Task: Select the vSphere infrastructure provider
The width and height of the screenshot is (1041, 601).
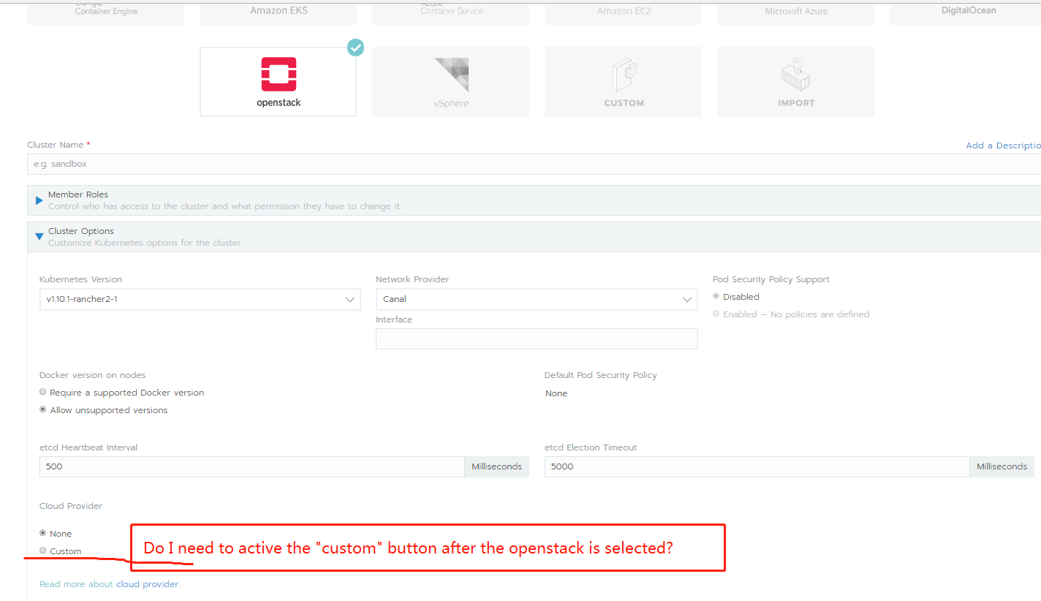Action: pos(450,81)
